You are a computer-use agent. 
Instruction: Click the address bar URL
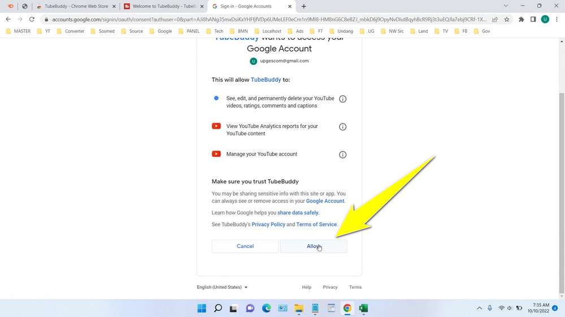tap(269, 19)
